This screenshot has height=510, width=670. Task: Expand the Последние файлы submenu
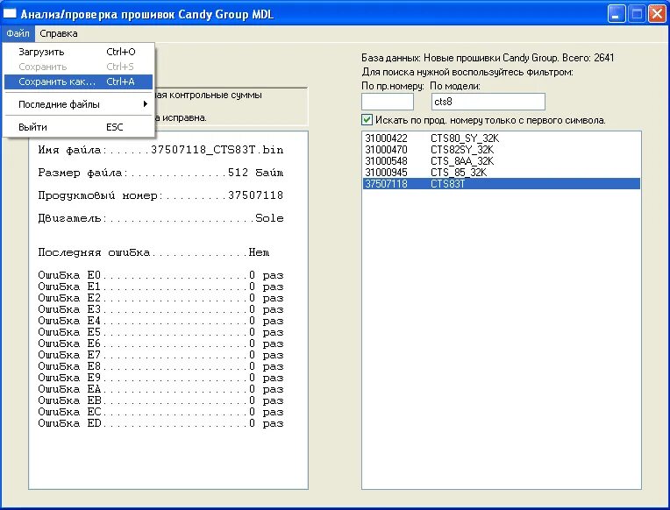(78, 104)
